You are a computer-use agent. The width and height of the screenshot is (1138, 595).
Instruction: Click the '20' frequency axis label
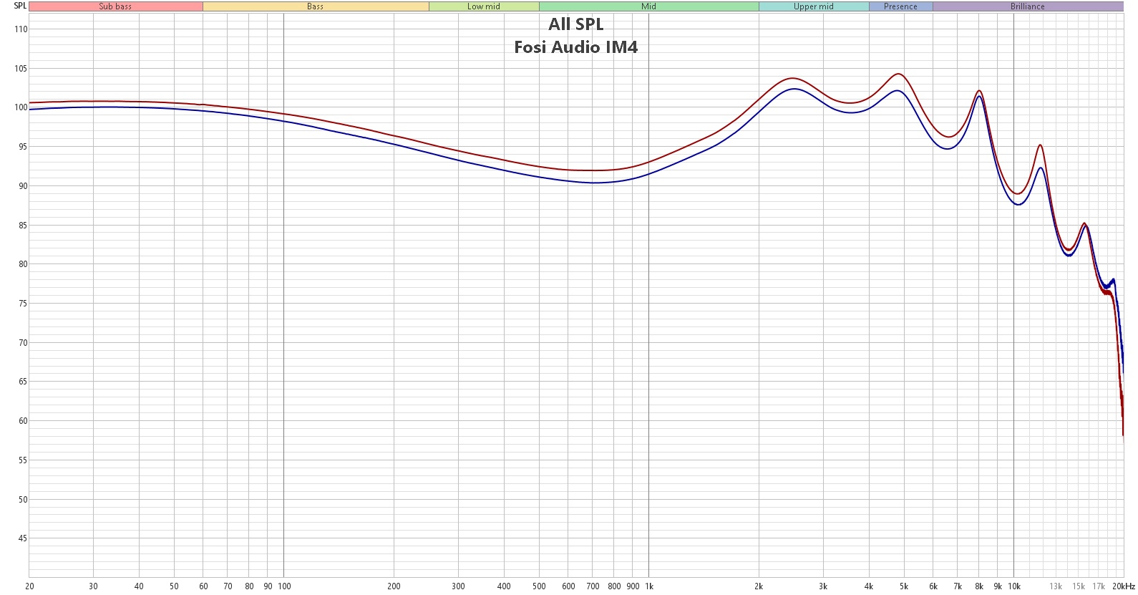tap(29, 586)
